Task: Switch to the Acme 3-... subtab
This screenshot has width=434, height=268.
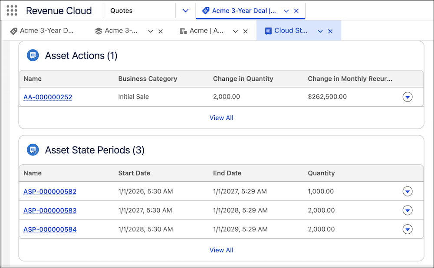Action: [121, 31]
